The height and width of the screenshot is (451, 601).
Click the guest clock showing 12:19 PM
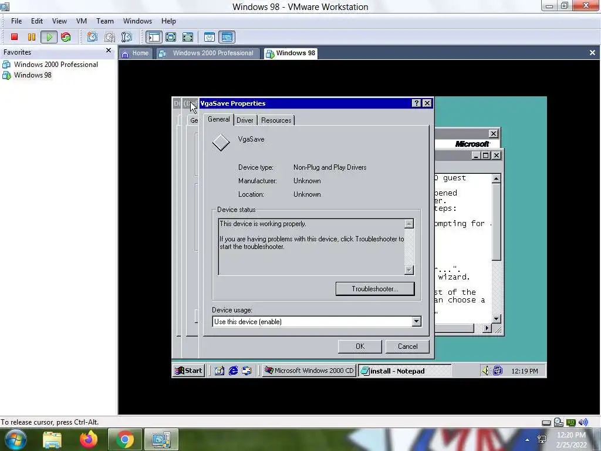(524, 371)
